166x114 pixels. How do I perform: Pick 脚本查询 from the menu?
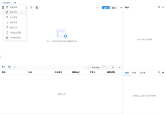(x=15, y=28)
